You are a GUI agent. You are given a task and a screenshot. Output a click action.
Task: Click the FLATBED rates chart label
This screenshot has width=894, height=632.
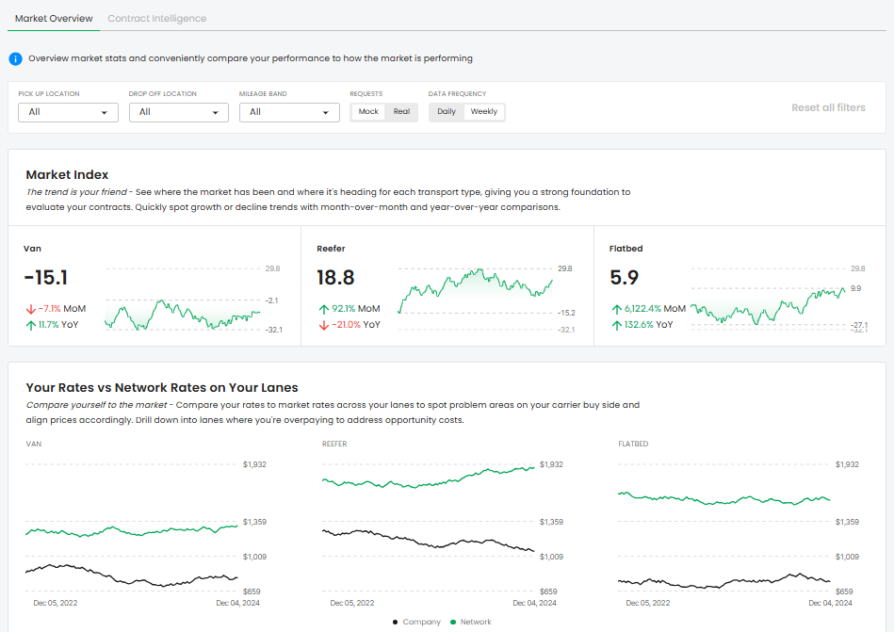(x=633, y=444)
